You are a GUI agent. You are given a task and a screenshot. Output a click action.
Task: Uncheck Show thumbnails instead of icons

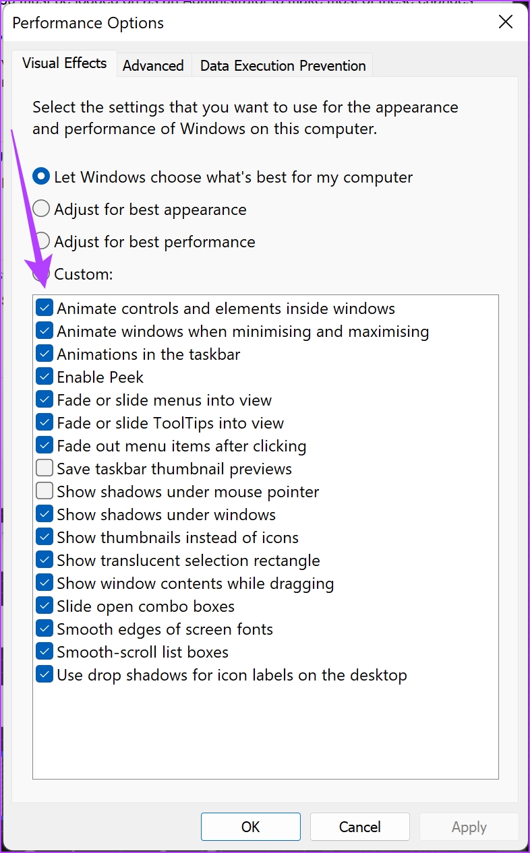click(45, 538)
